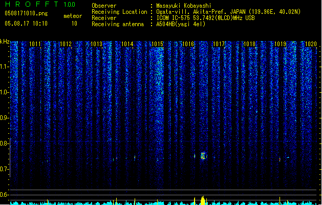Click the 1.0 frequency axis label
Image resolution: width=322 pixels, height=205 pixels.
(4, 92)
